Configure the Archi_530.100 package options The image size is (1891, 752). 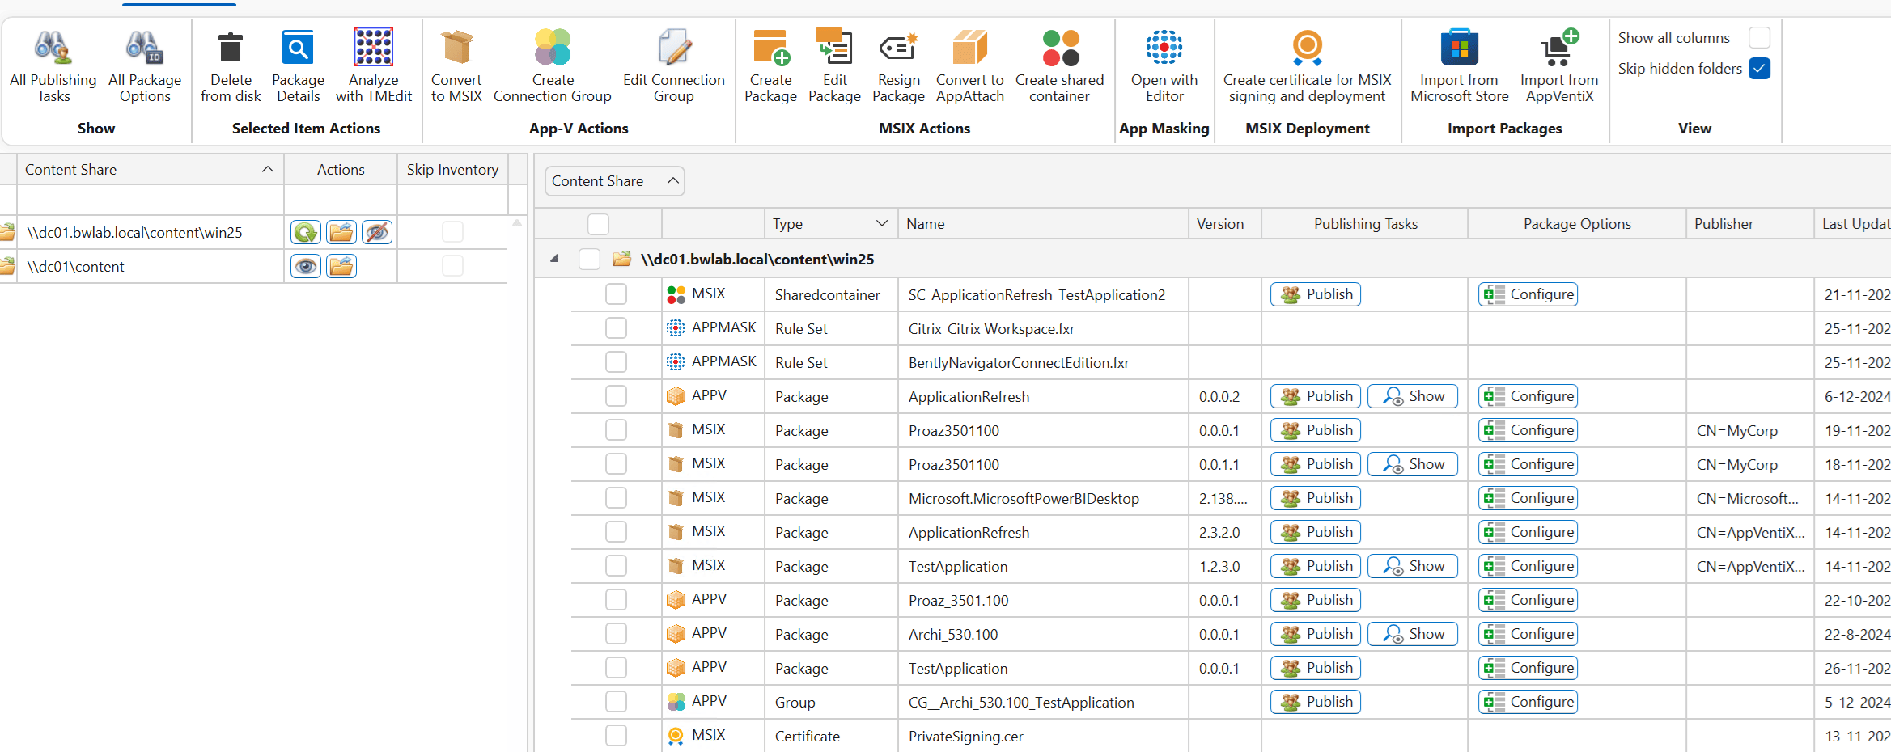click(1528, 634)
